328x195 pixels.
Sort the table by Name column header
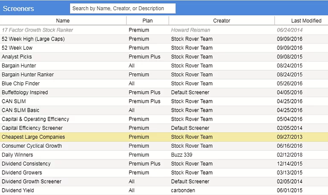[63, 20]
